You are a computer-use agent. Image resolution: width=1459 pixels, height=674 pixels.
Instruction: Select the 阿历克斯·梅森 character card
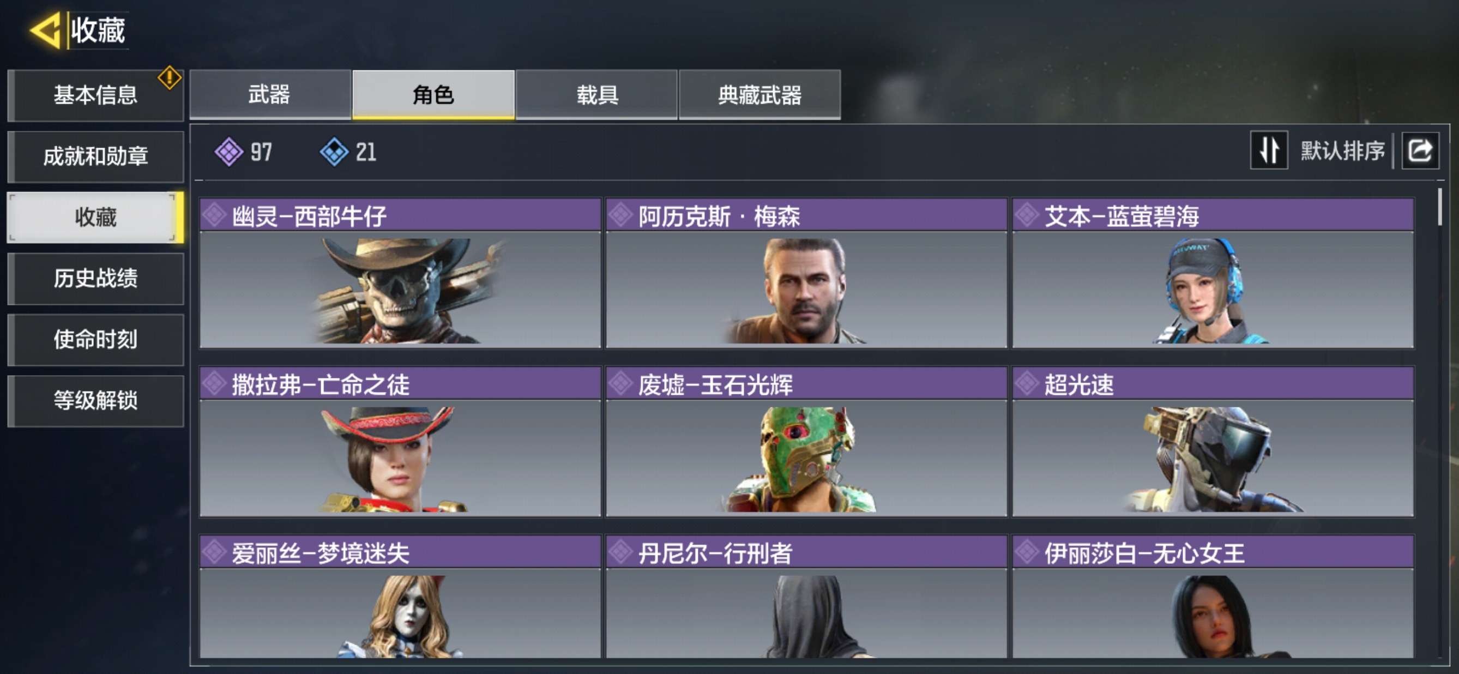pos(806,273)
